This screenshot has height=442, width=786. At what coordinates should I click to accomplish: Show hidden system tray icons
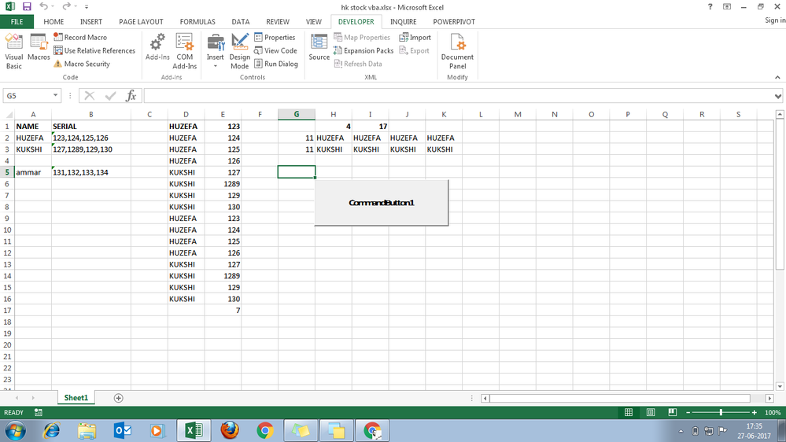(681, 431)
